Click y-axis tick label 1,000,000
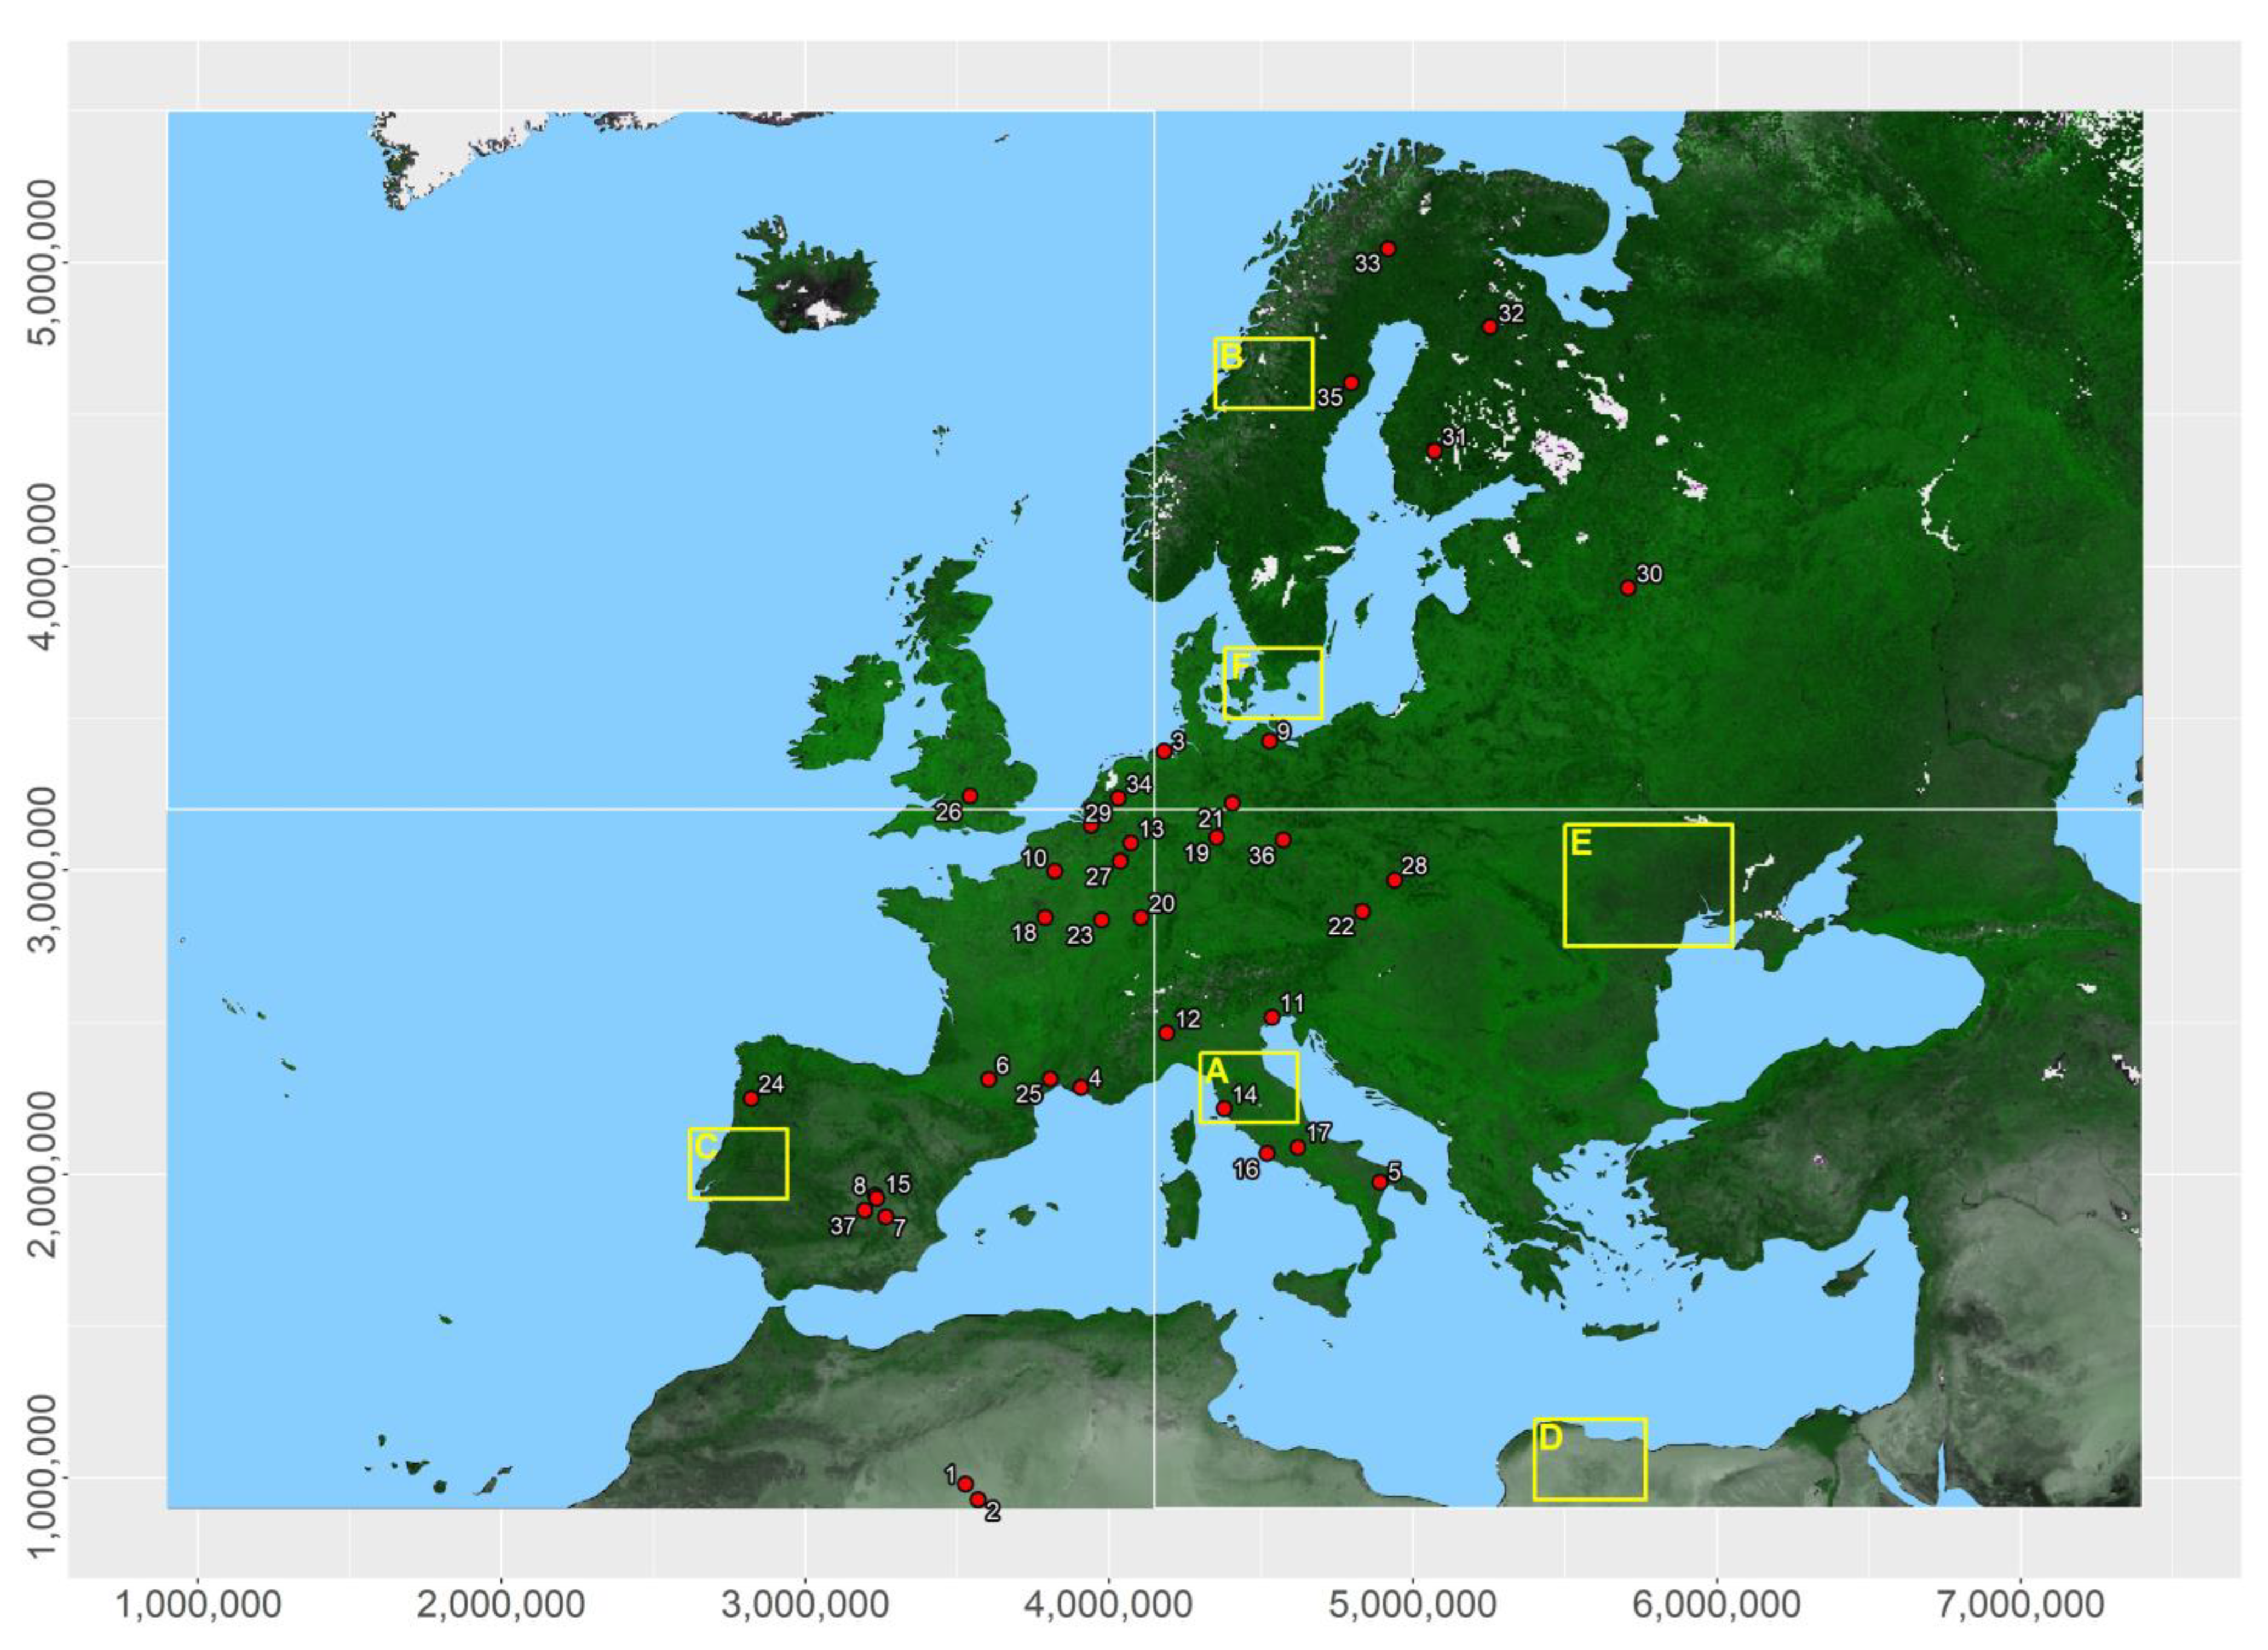 43,1478
